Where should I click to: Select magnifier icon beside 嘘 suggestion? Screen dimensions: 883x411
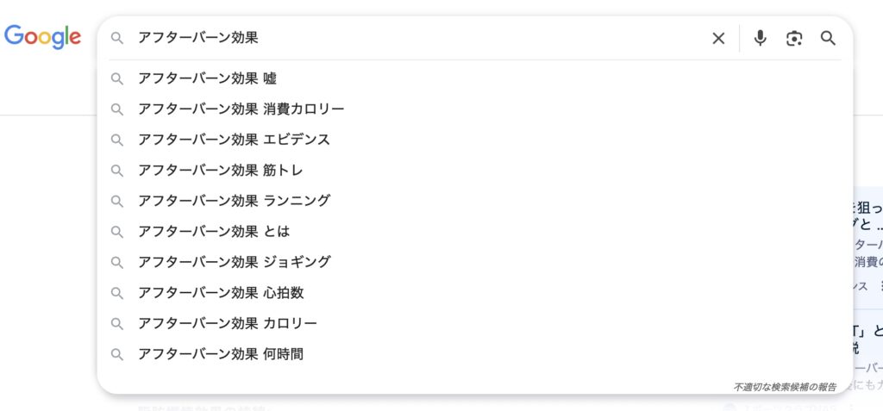pos(117,78)
